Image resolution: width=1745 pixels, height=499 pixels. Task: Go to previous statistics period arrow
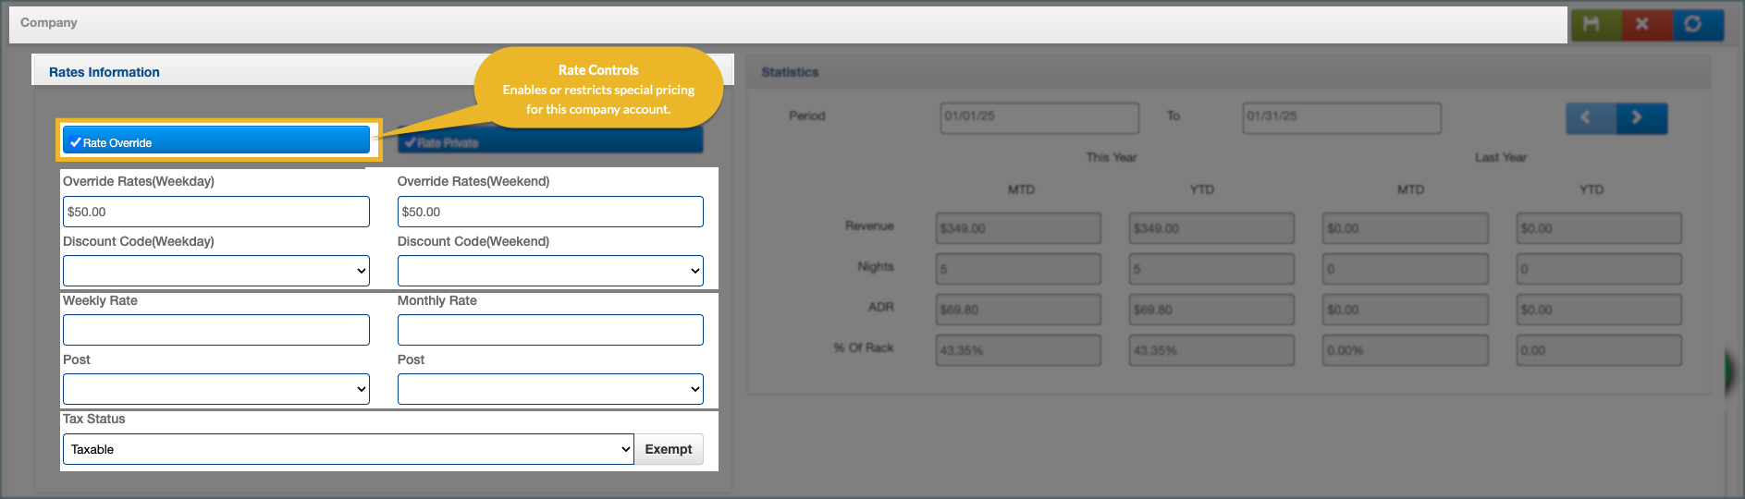(1590, 118)
